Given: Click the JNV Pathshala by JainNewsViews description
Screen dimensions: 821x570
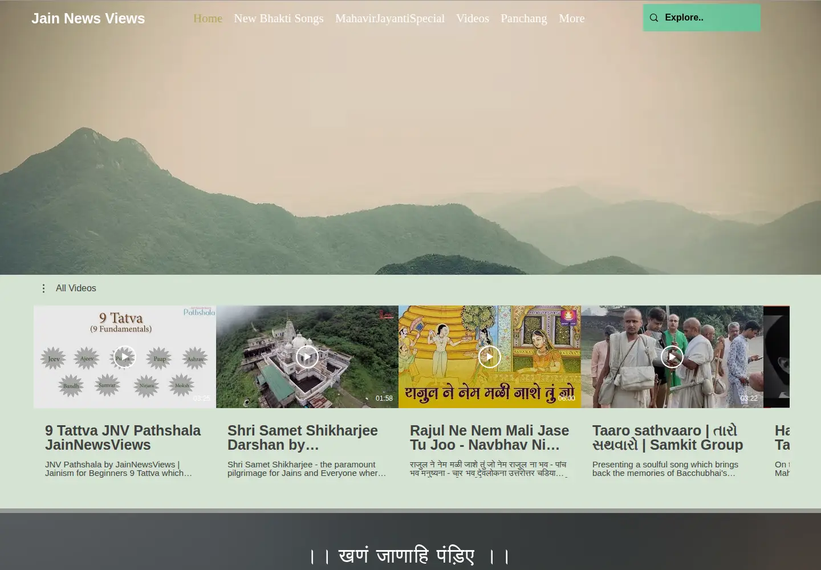Looking at the screenshot, I should click(119, 469).
